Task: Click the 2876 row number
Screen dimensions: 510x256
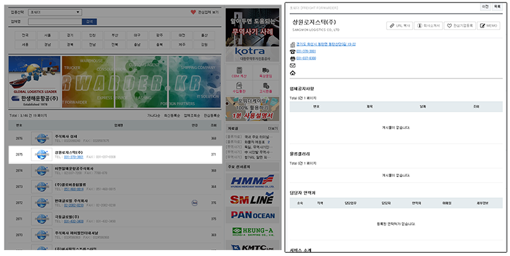Action: click(19, 138)
